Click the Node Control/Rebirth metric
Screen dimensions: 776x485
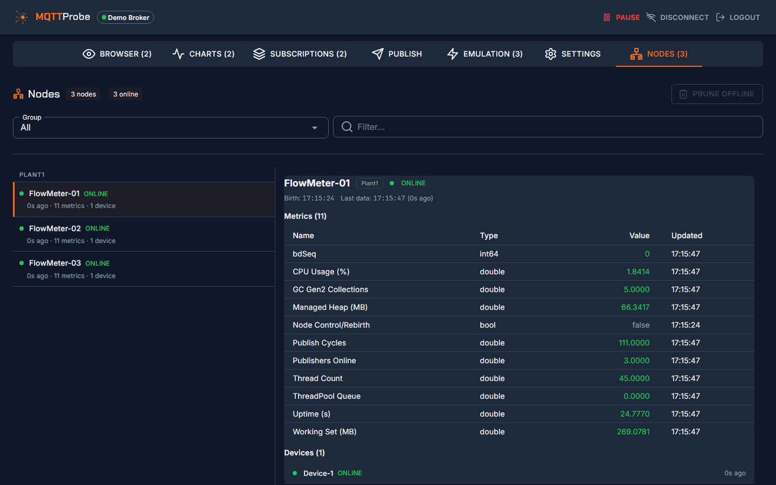(x=331, y=325)
